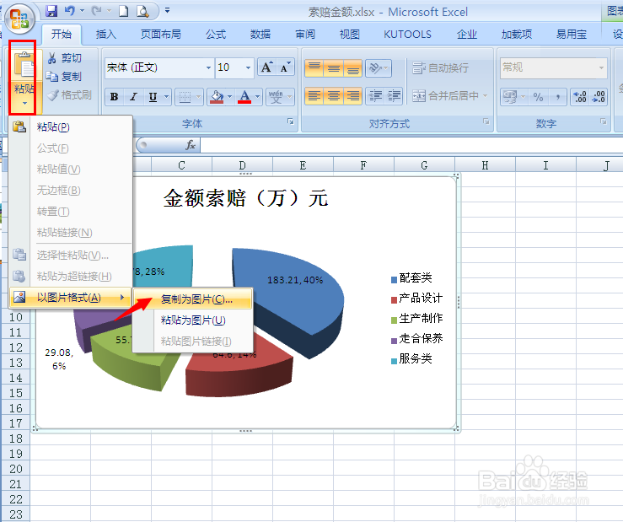
Task: Customize the quick access toolbar dropdown
Action: click(x=167, y=11)
